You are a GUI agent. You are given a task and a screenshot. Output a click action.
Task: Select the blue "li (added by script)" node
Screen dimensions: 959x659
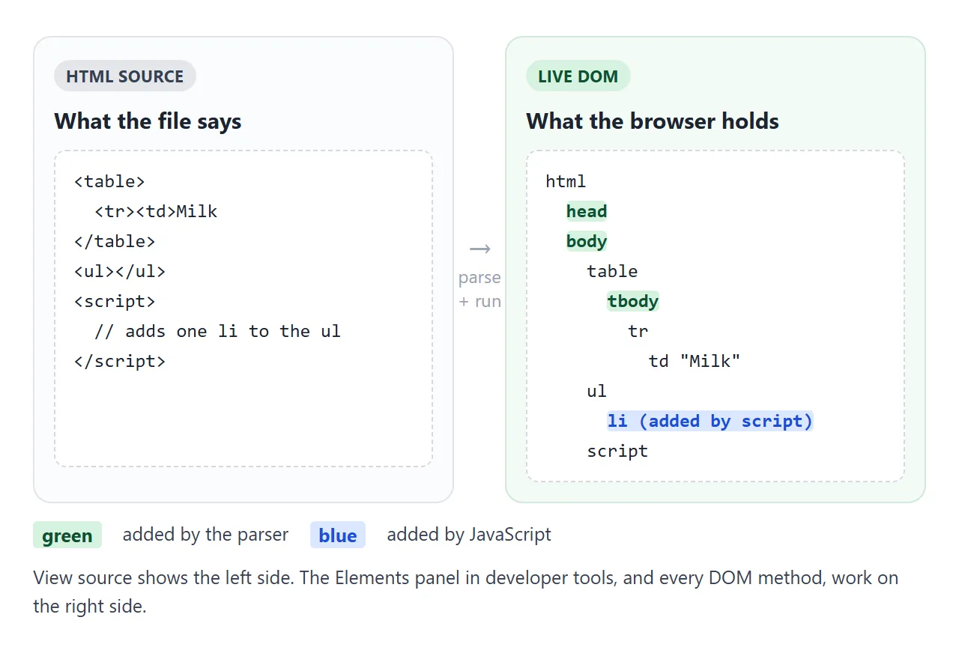click(x=710, y=422)
